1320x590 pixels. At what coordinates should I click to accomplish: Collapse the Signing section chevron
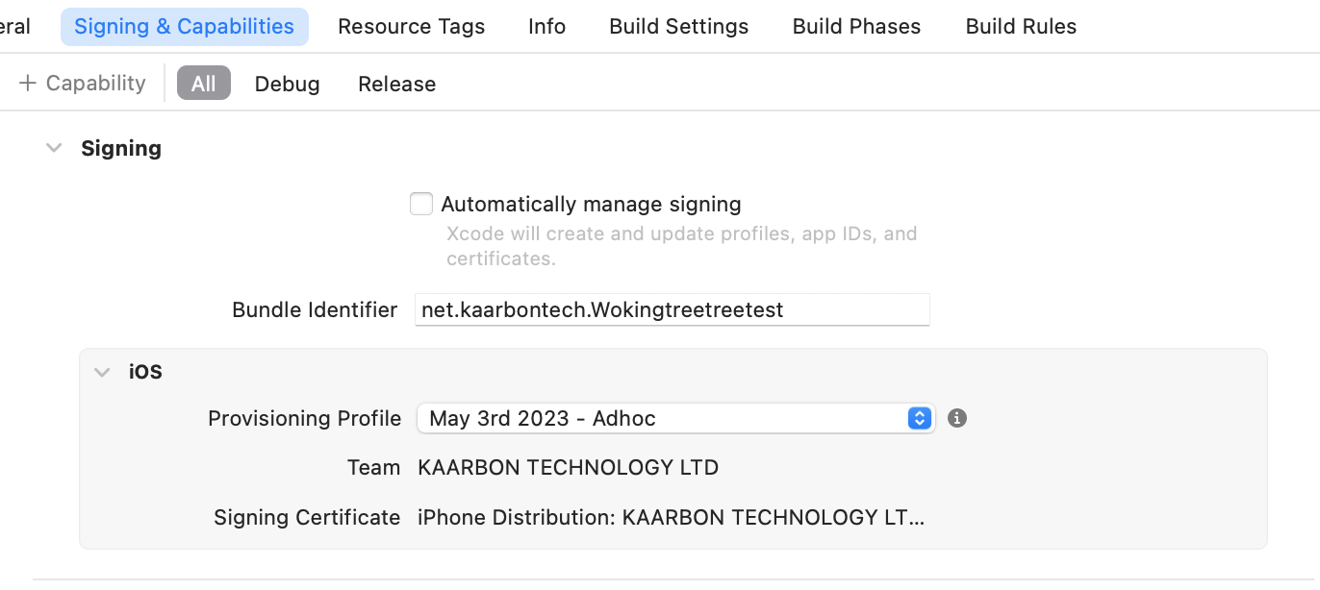point(54,148)
